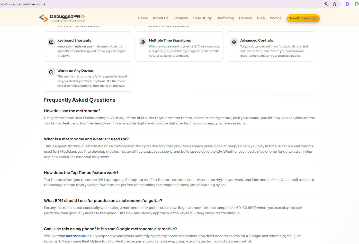Click the browser address bar URL
Viewport: 359px width, 244px height.
click(23, 4)
